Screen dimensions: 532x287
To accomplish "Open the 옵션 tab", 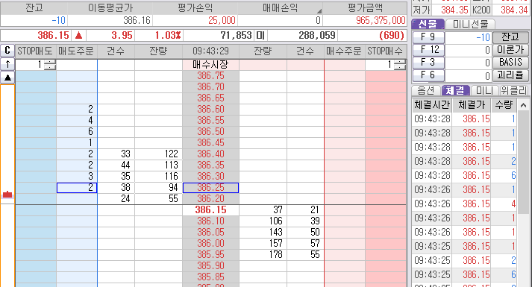I will (x=426, y=90).
